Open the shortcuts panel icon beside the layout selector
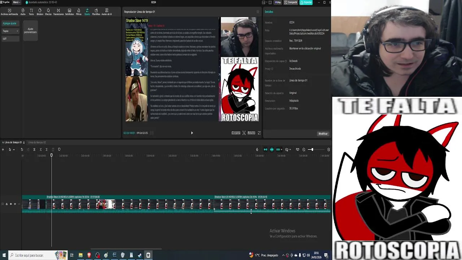This screenshot has height=260, width=462. tap(270, 2)
